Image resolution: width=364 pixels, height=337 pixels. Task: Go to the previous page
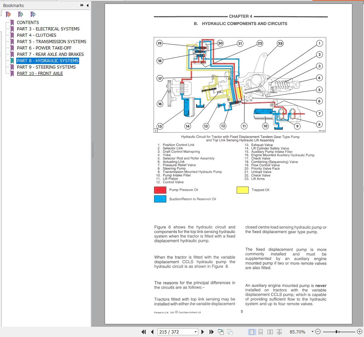[x=152, y=332]
